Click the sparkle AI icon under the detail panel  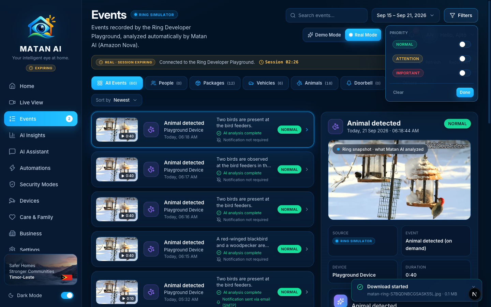[340, 301]
